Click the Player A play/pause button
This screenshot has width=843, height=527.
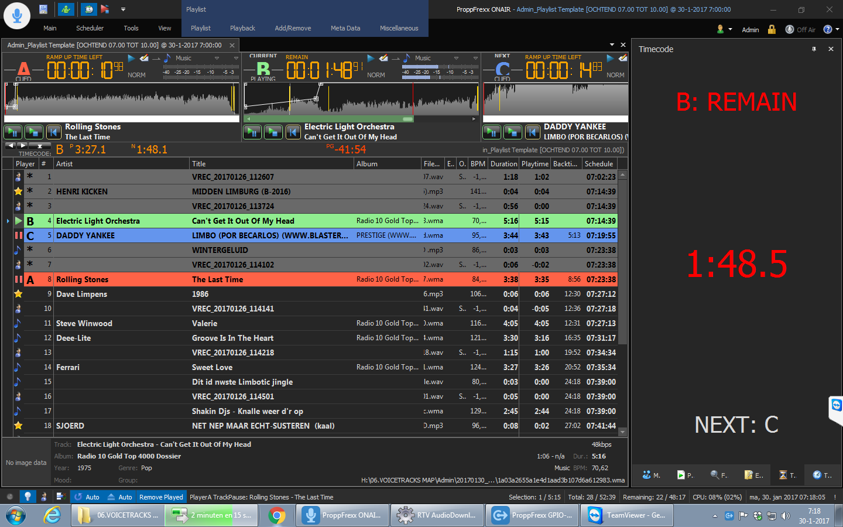pyautogui.click(x=13, y=132)
